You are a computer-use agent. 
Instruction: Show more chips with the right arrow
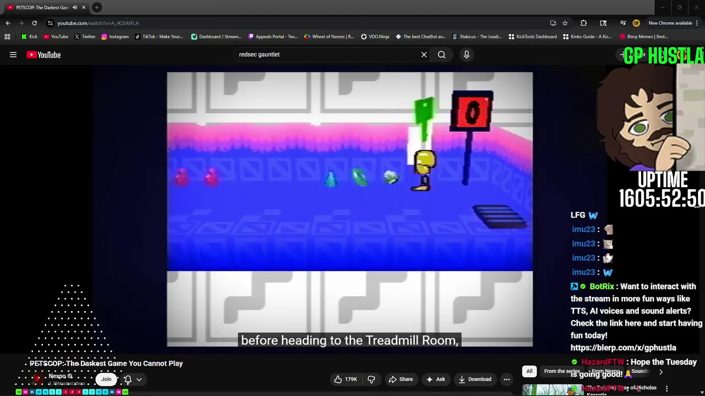[661, 372]
